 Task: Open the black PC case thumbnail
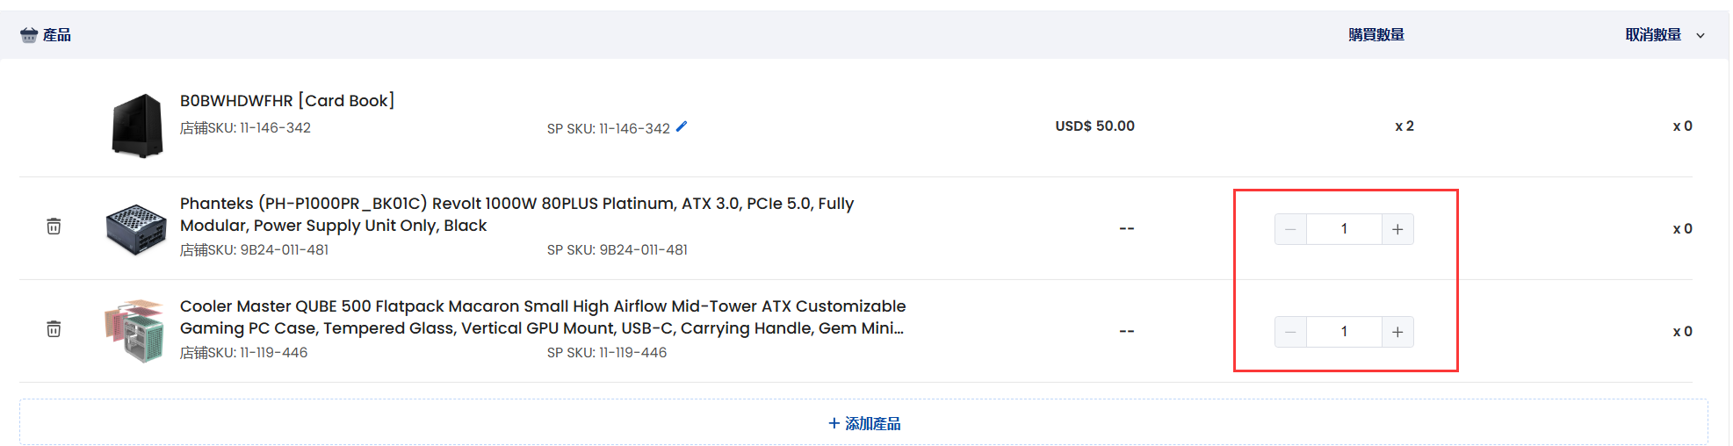click(137, 126)
